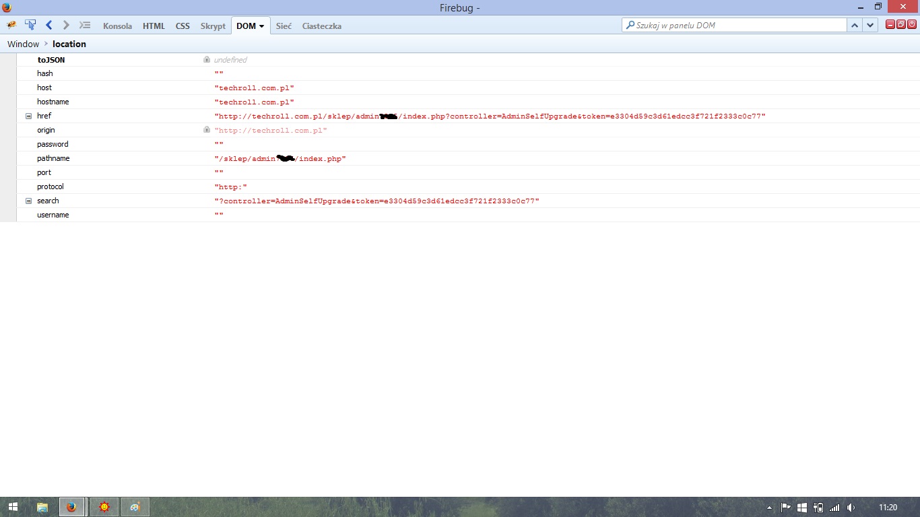Open the Windows Start button
Image resolution: width=920 pixels, height=517 pixels.
13,507
